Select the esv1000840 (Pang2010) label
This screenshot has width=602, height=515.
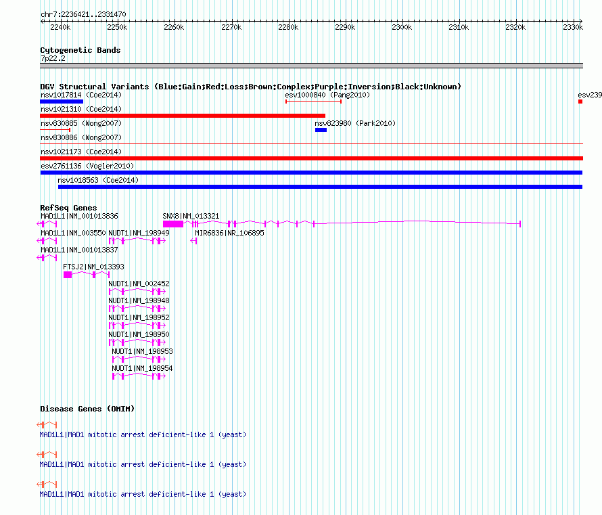[x=327, y=95]
